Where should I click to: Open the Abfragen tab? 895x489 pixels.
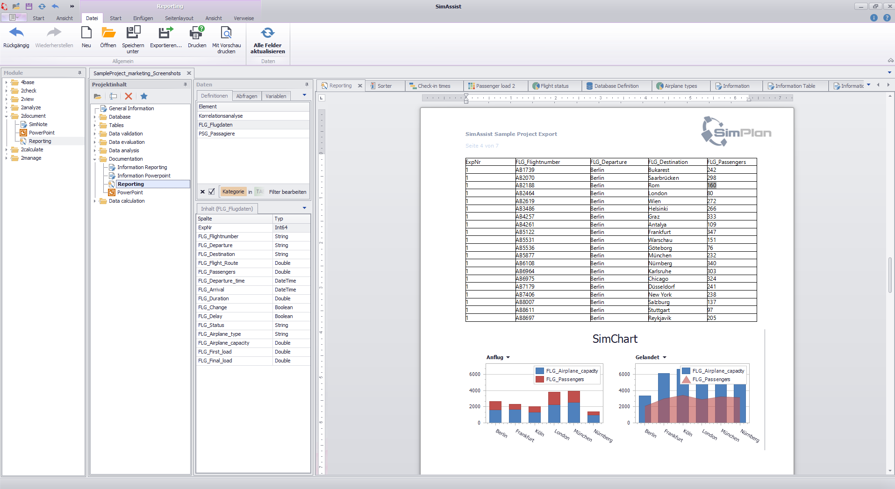(247, 96)
